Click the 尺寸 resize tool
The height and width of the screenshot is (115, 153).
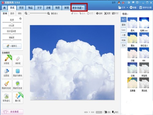[115, 13]
